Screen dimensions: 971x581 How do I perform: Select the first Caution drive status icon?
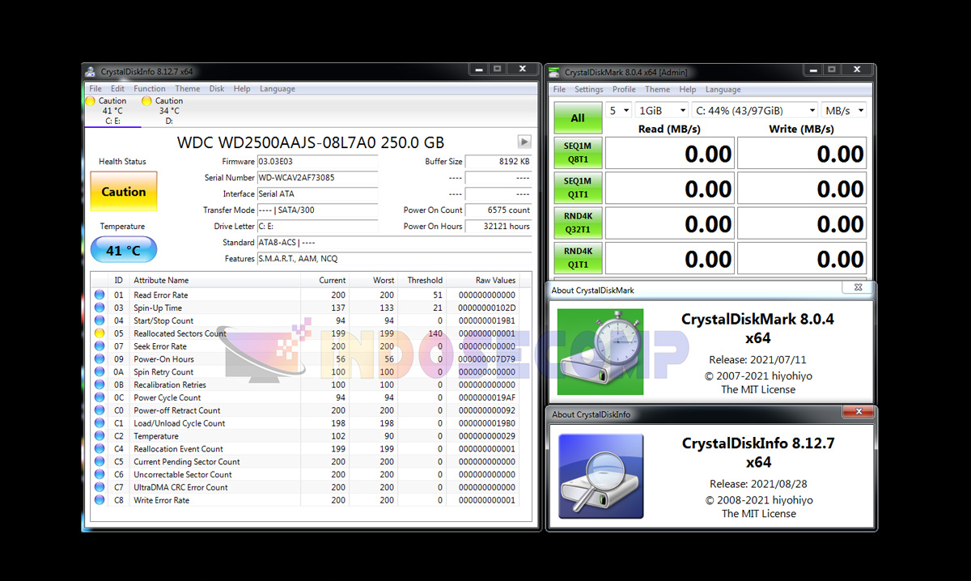[91, 100]
